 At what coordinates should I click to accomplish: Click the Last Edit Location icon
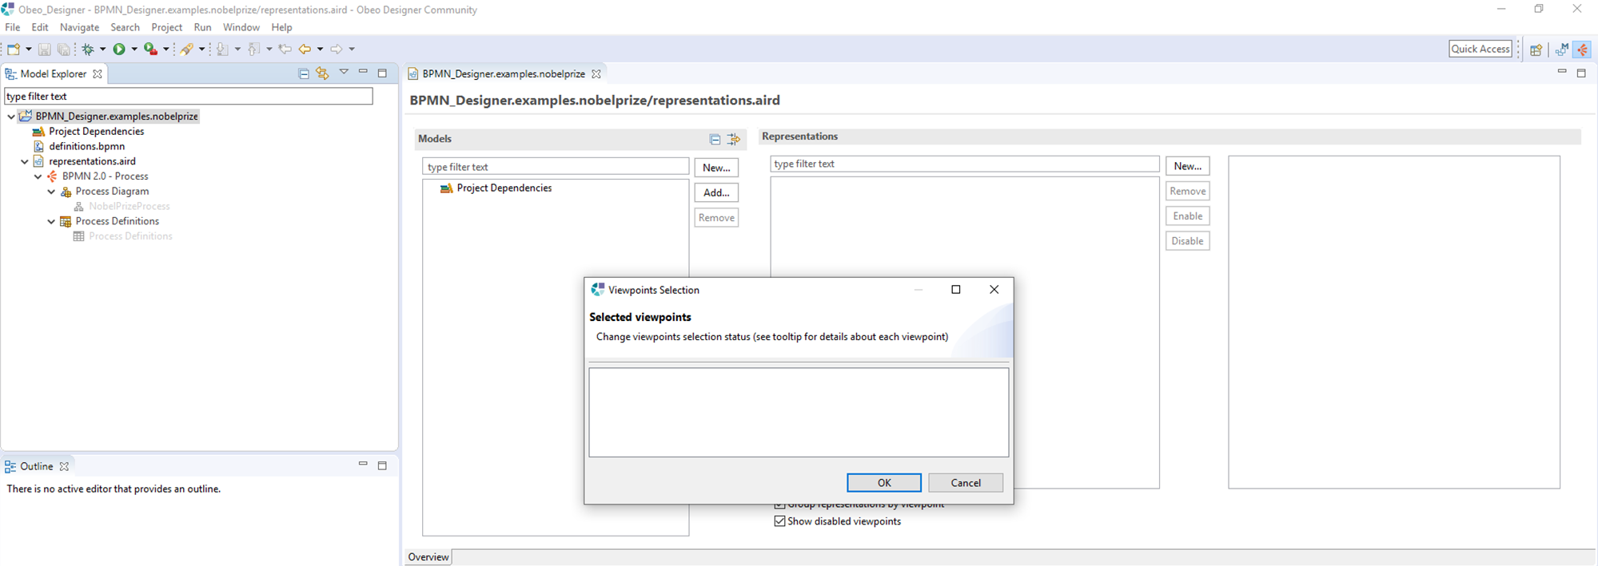coord(285,49)
